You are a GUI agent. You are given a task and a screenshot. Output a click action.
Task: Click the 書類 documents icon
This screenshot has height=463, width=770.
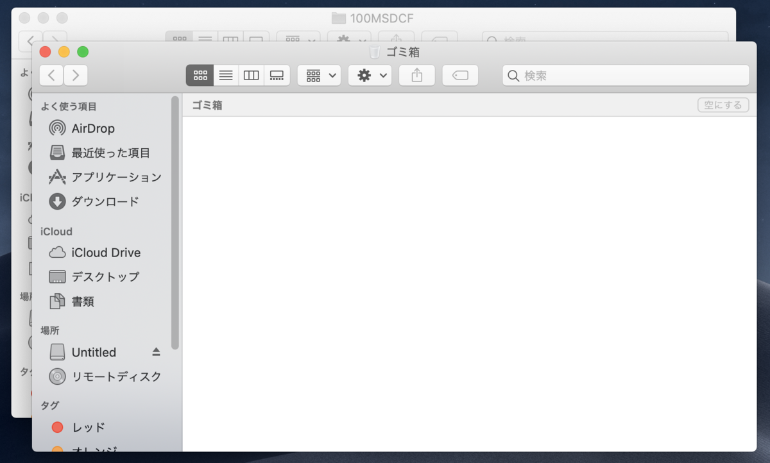57,301
